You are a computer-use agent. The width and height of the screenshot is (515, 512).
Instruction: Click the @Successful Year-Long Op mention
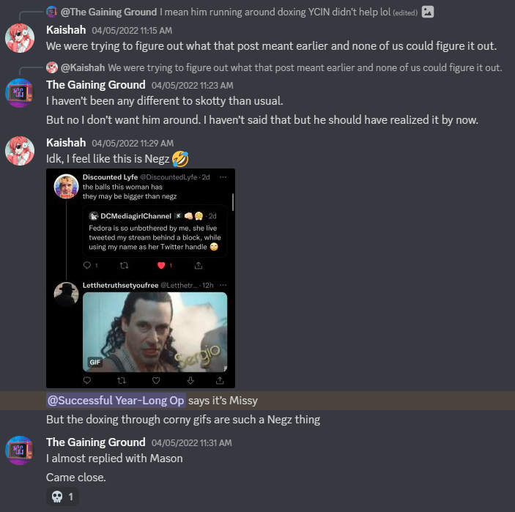[116, 401]
